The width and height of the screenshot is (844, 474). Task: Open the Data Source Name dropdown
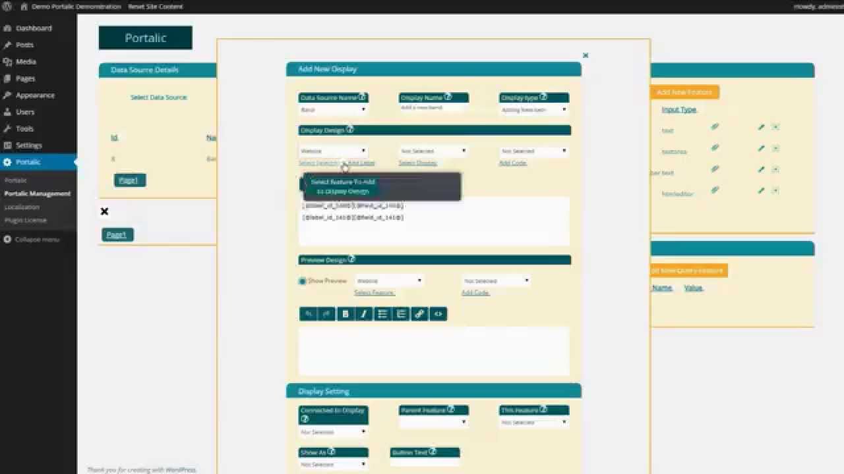333,110
